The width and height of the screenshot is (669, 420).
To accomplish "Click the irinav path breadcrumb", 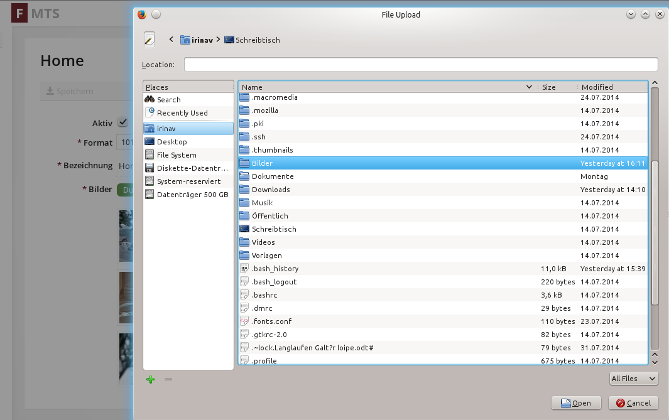I will click(x=197, y=40).
